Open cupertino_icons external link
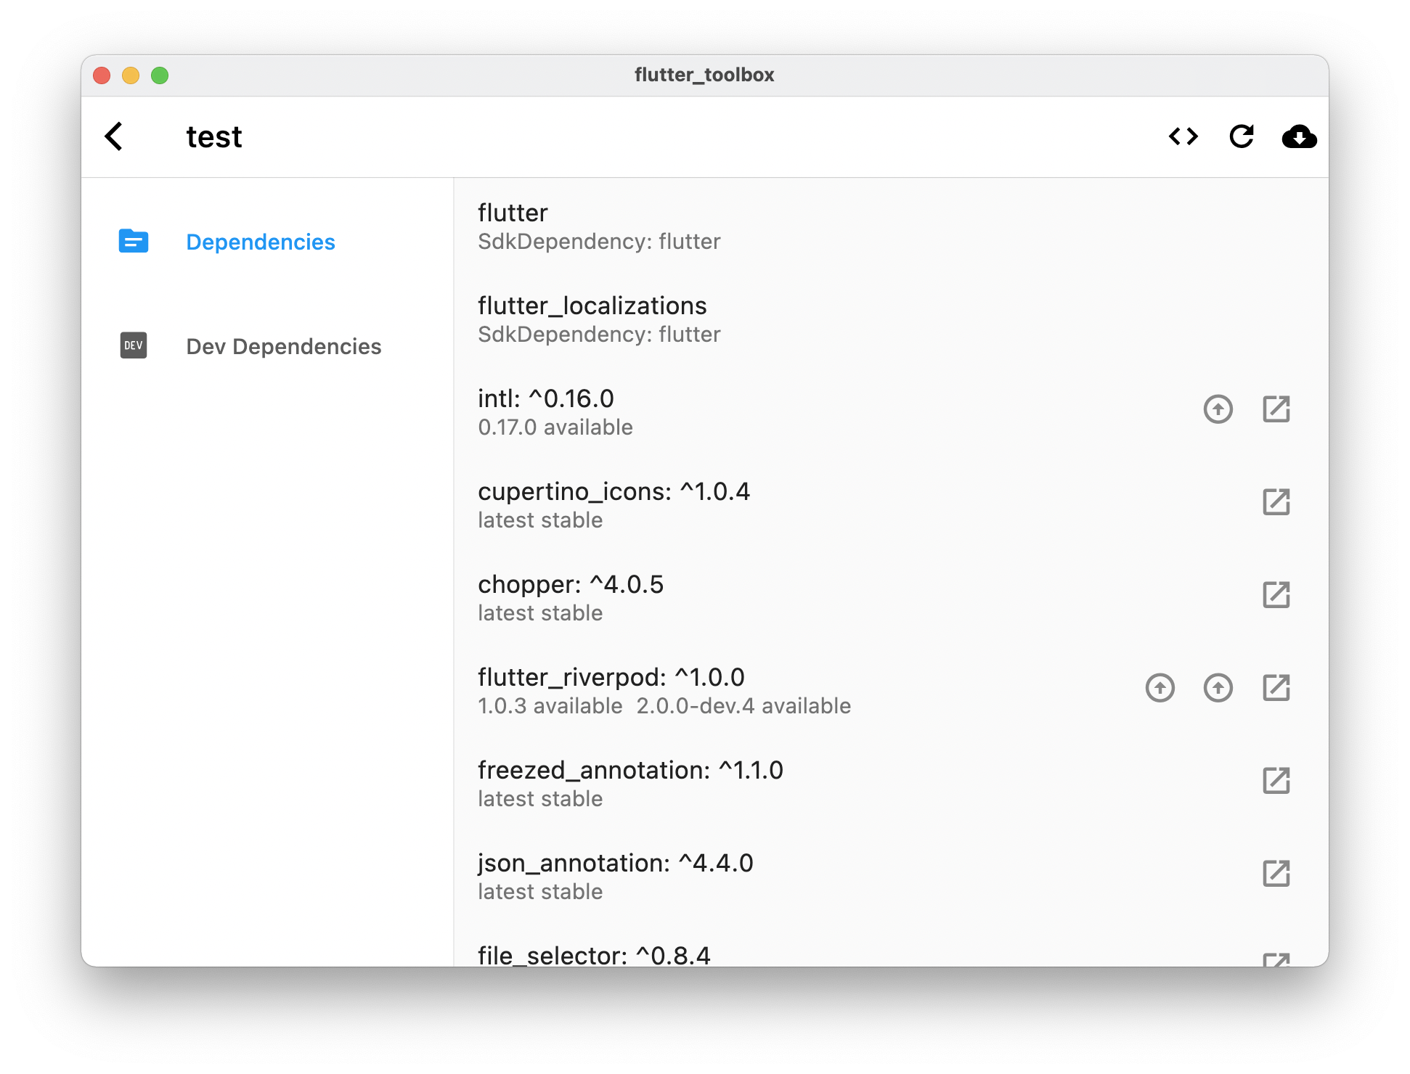 1276,502
